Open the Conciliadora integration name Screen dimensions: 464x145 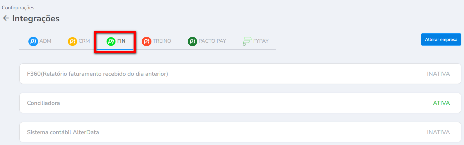click(43, 103)
